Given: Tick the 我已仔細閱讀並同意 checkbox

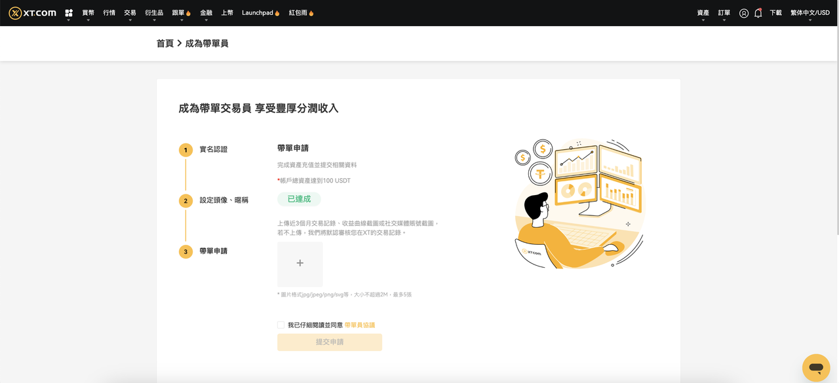Looking at the screenshot, I should pyautogui.click(x=281, y=325).
